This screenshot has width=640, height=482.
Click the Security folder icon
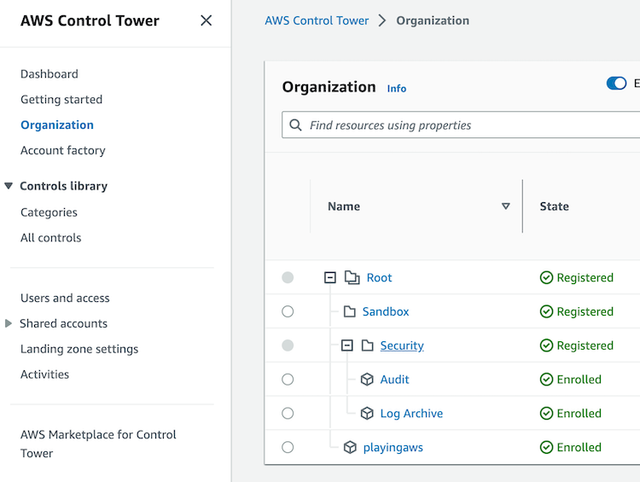point(367,346)
